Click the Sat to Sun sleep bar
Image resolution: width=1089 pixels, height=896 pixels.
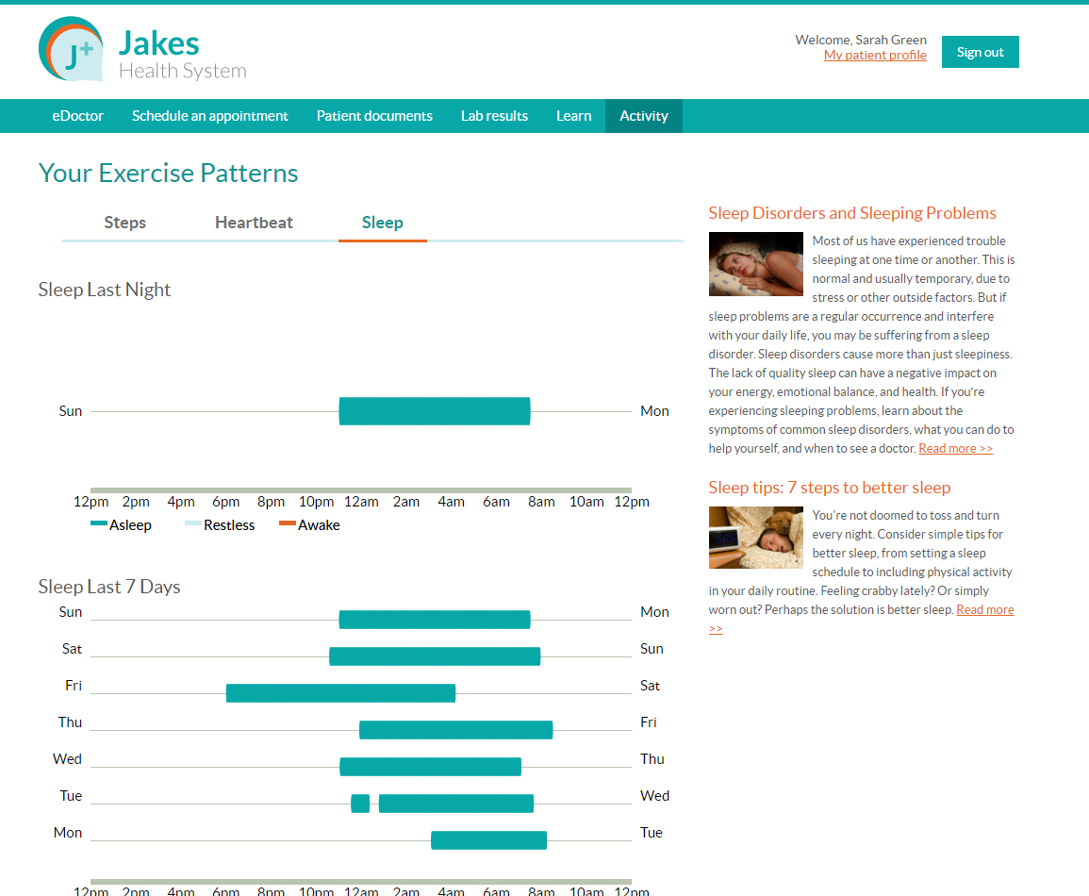[x=435, y=656]
